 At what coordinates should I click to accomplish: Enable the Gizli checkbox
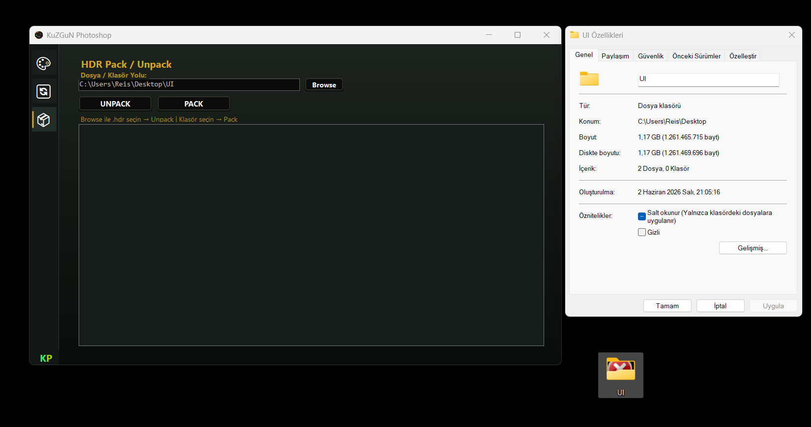click(642, 232)
